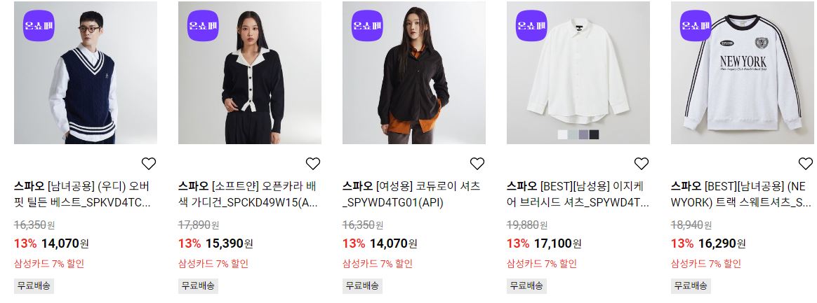Image resolution: width=817 pixels, height=303 pixels.
Task: Click purple badge on black cardigan image
Action: (203, 25)
